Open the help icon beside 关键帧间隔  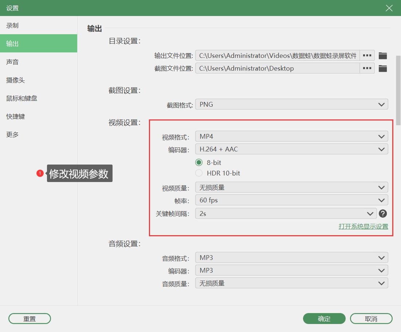coord(383,214)
